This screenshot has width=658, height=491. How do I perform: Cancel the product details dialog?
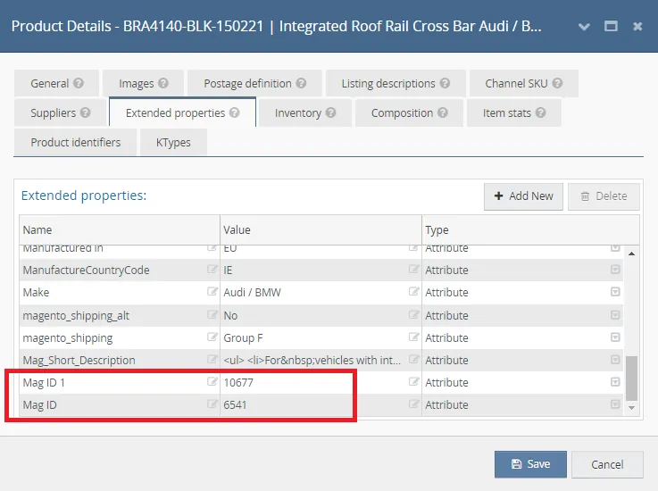point(607,464)
